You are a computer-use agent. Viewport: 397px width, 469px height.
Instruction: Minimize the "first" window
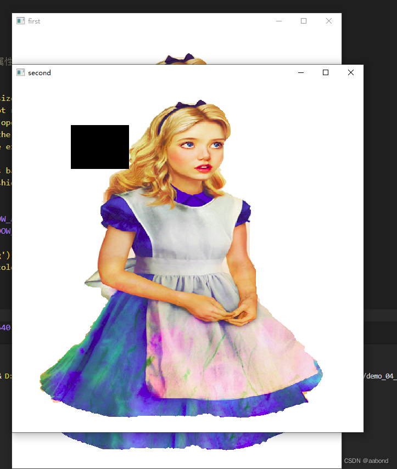(279, 21)
